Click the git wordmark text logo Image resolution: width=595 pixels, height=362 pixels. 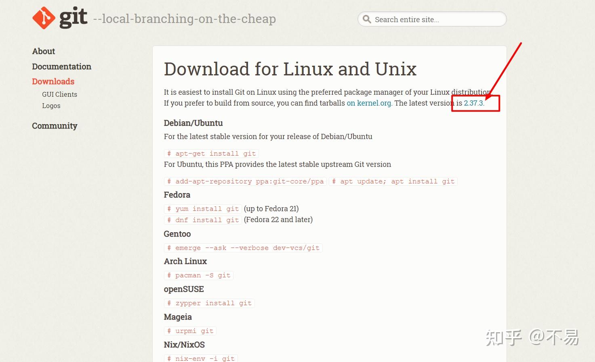(73, 18)
